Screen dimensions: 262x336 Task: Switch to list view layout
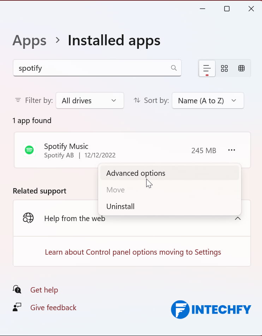pos(207,69)
